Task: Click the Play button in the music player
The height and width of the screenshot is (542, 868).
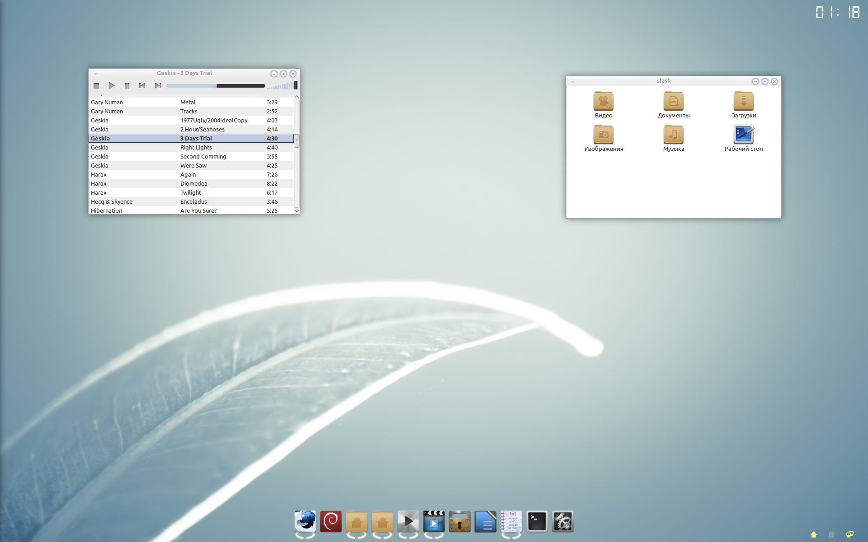Action: [x=112, y=86]
